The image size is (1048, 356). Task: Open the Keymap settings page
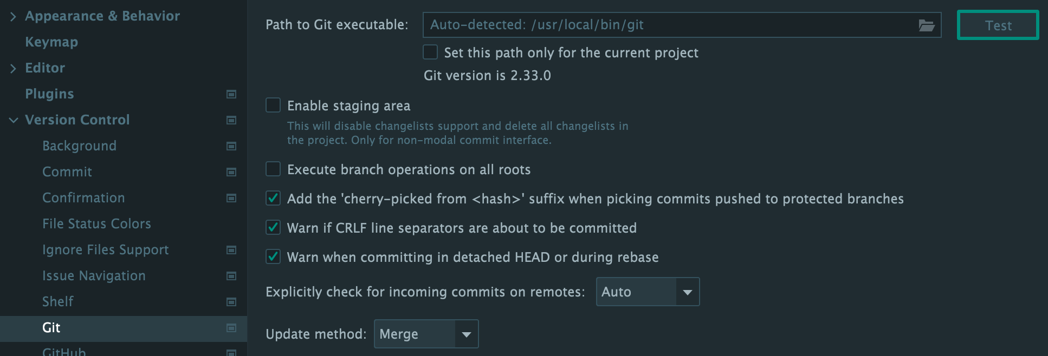coord(51,42)
